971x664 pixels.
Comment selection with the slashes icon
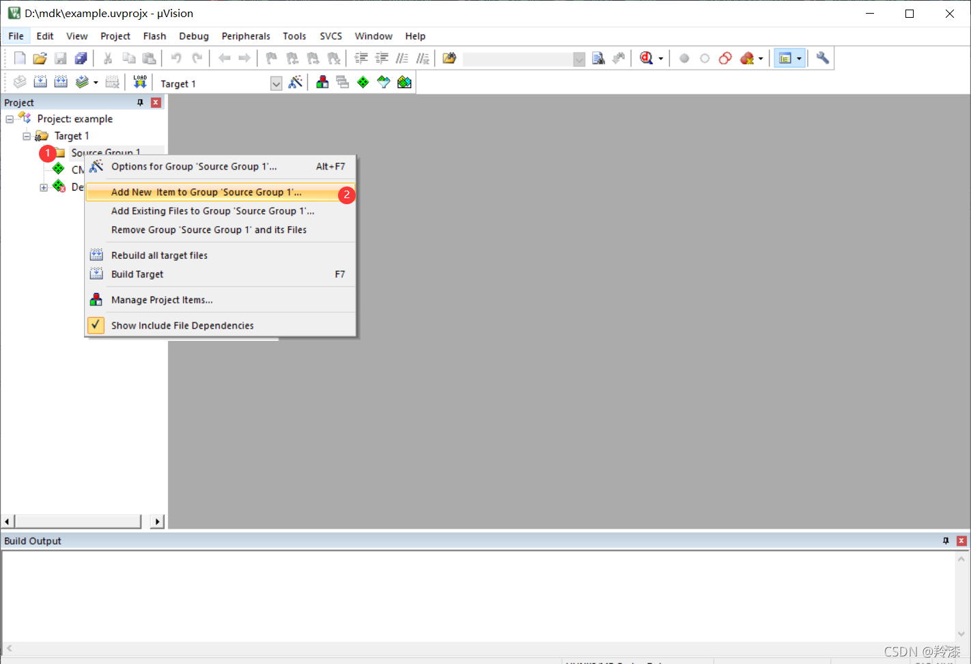click(402, 58)
